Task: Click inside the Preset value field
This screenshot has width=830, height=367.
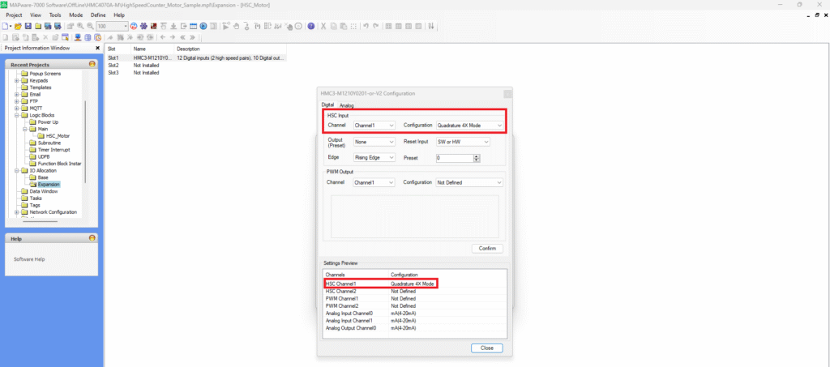Action: (454, 158)
